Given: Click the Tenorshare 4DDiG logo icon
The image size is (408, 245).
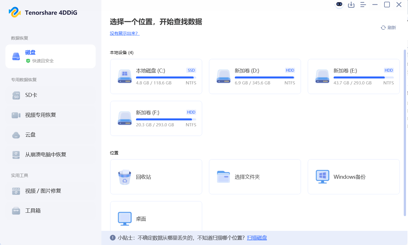Looking at the screenshot, I should [x=15, y=12].
